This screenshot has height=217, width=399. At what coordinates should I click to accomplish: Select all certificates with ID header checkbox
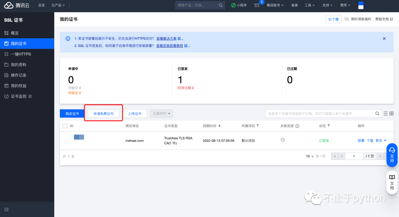tap(65, 126)
